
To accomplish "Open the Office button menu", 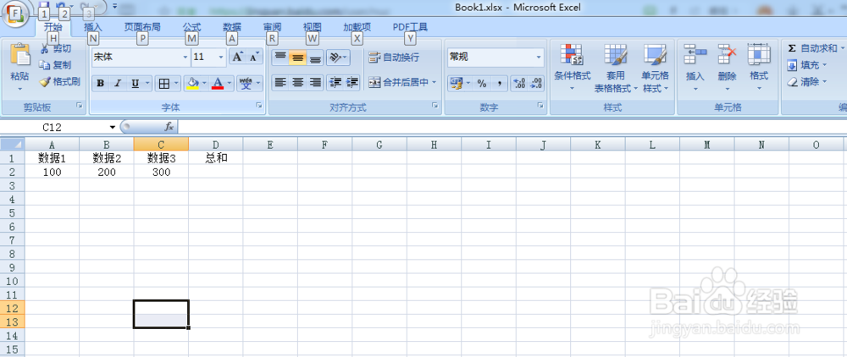I will (14, 14).
